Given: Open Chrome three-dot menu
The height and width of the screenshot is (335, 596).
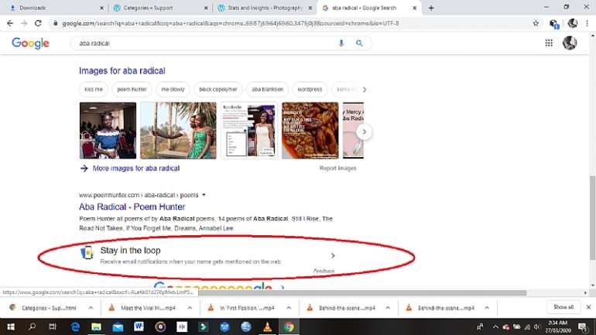Looking at the screenshot, I should click(587, 23).
